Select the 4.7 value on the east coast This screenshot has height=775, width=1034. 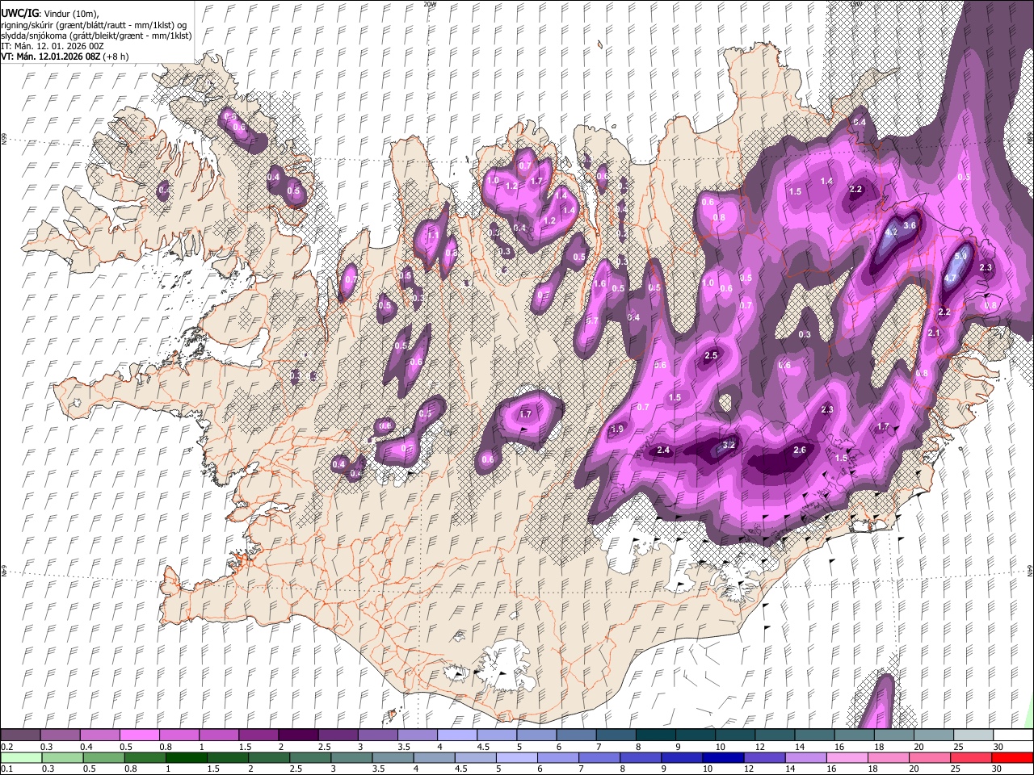click(x=951, y=278)
